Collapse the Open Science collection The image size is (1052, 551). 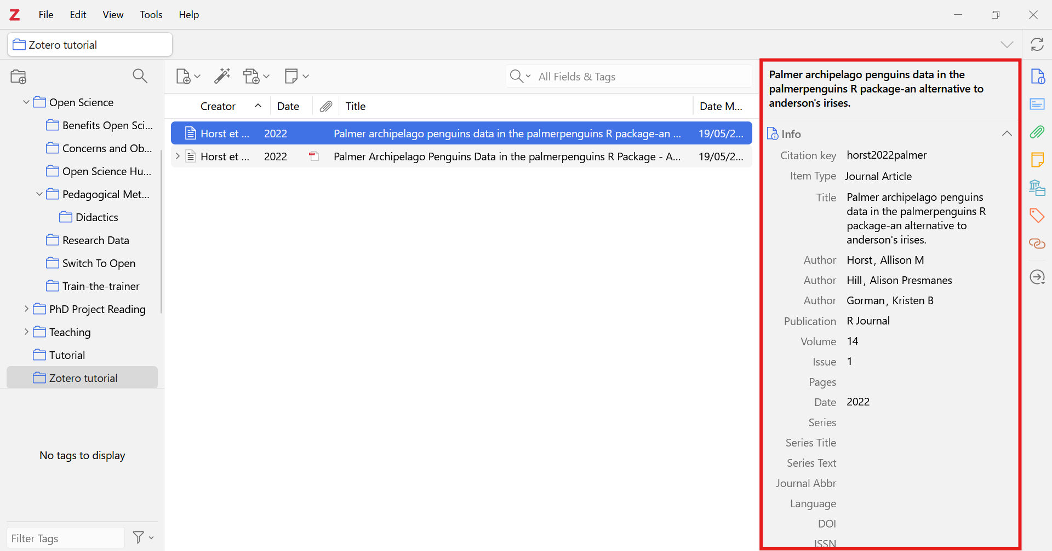pyautogui.click(x=26, y=102)
